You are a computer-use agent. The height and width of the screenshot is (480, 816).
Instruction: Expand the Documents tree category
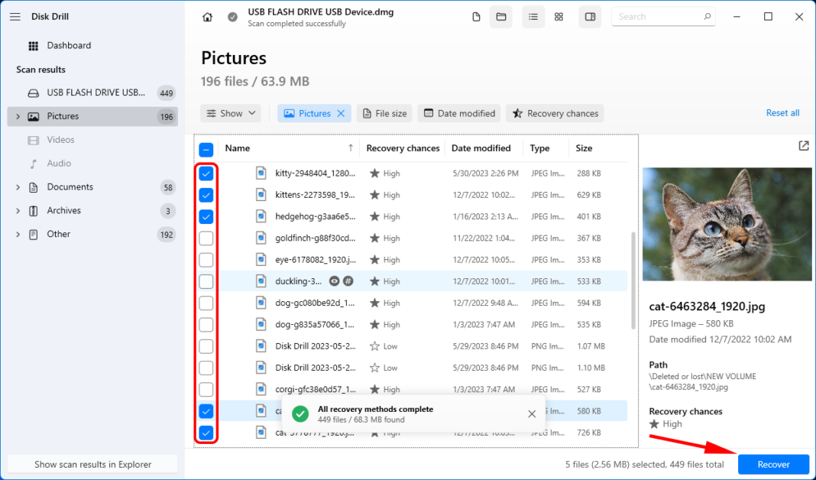(x=18, y=187)
